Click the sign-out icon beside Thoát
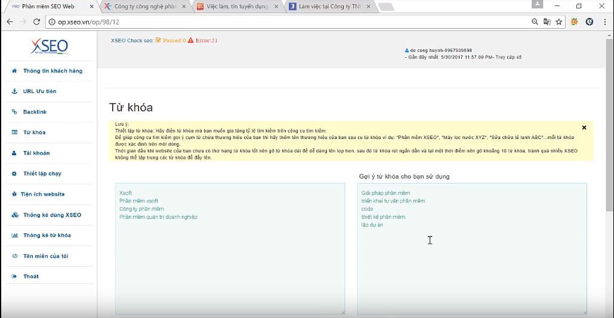 pos(14,276)
